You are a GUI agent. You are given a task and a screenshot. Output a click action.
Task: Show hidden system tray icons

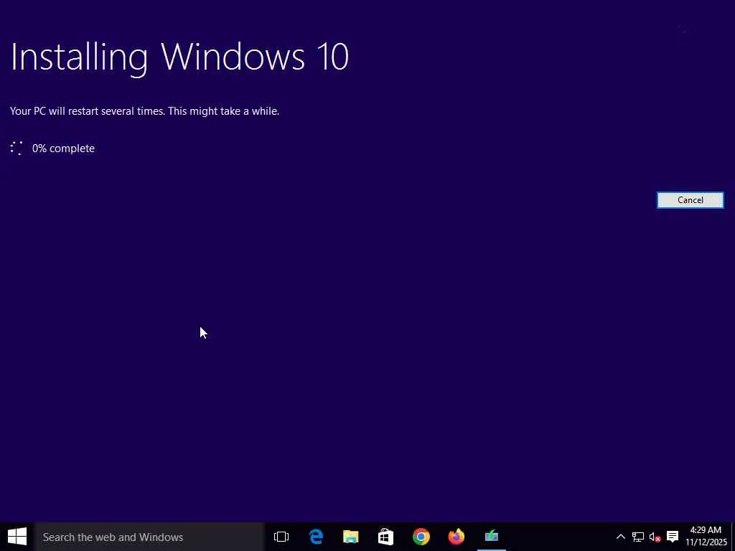point(620,537)
